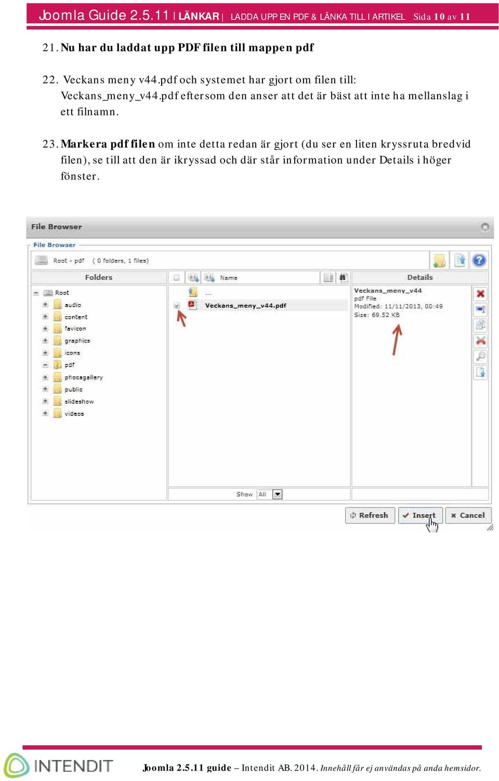Click 'Size: 69.52 KB' in Details
The height and width of the screenshot is (781, 499).
point(377,315)
